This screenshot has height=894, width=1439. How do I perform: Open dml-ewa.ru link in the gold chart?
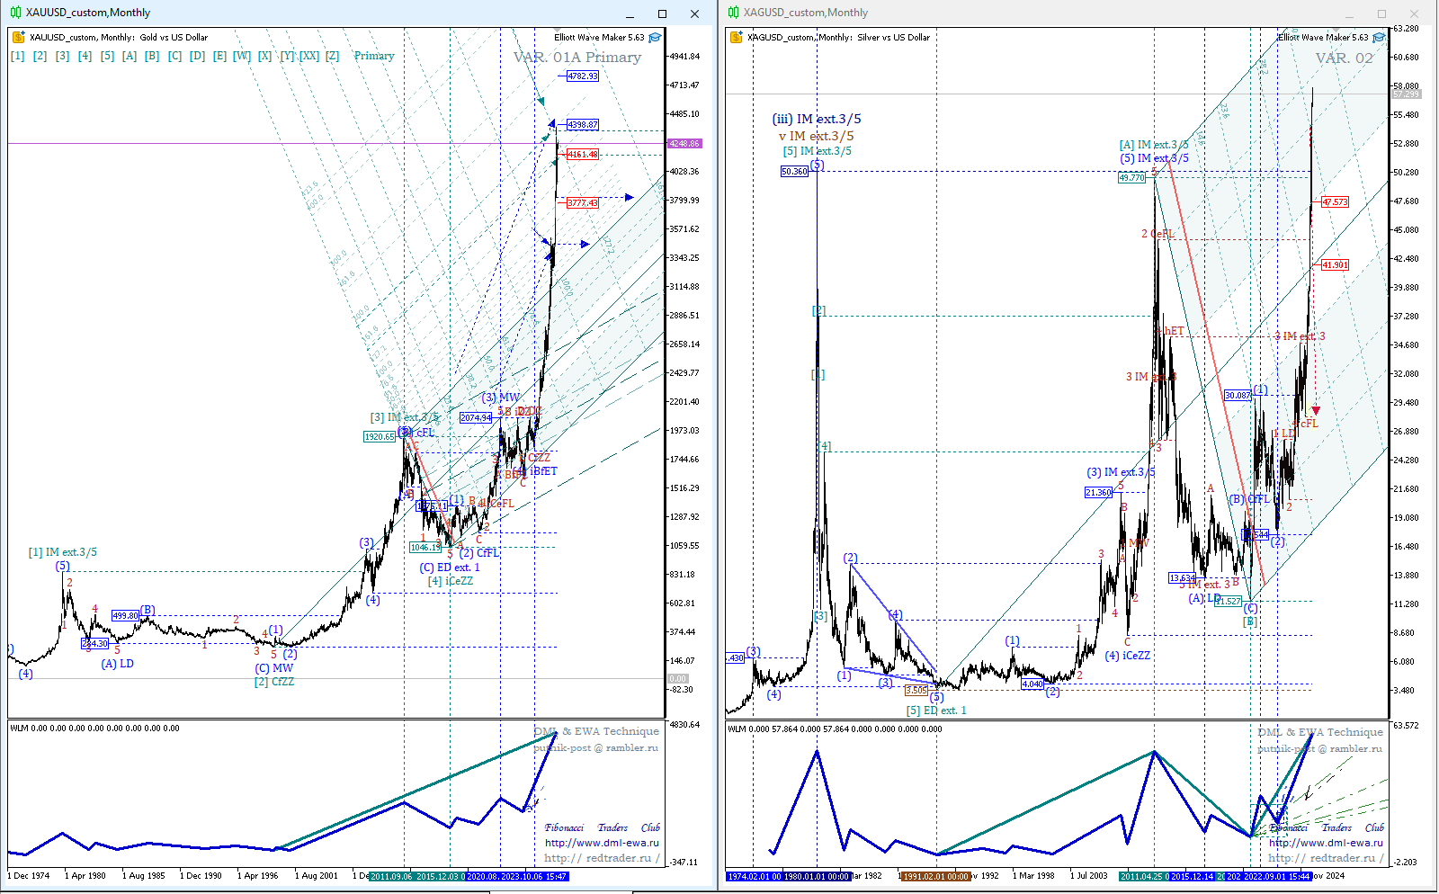point(602,843)
